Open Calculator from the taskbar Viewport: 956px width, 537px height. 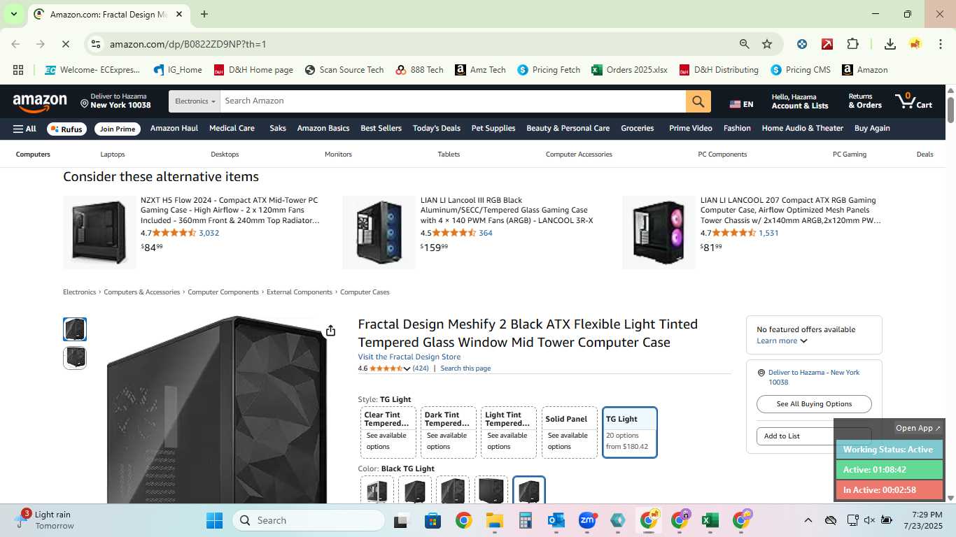(x=526, y=520)
